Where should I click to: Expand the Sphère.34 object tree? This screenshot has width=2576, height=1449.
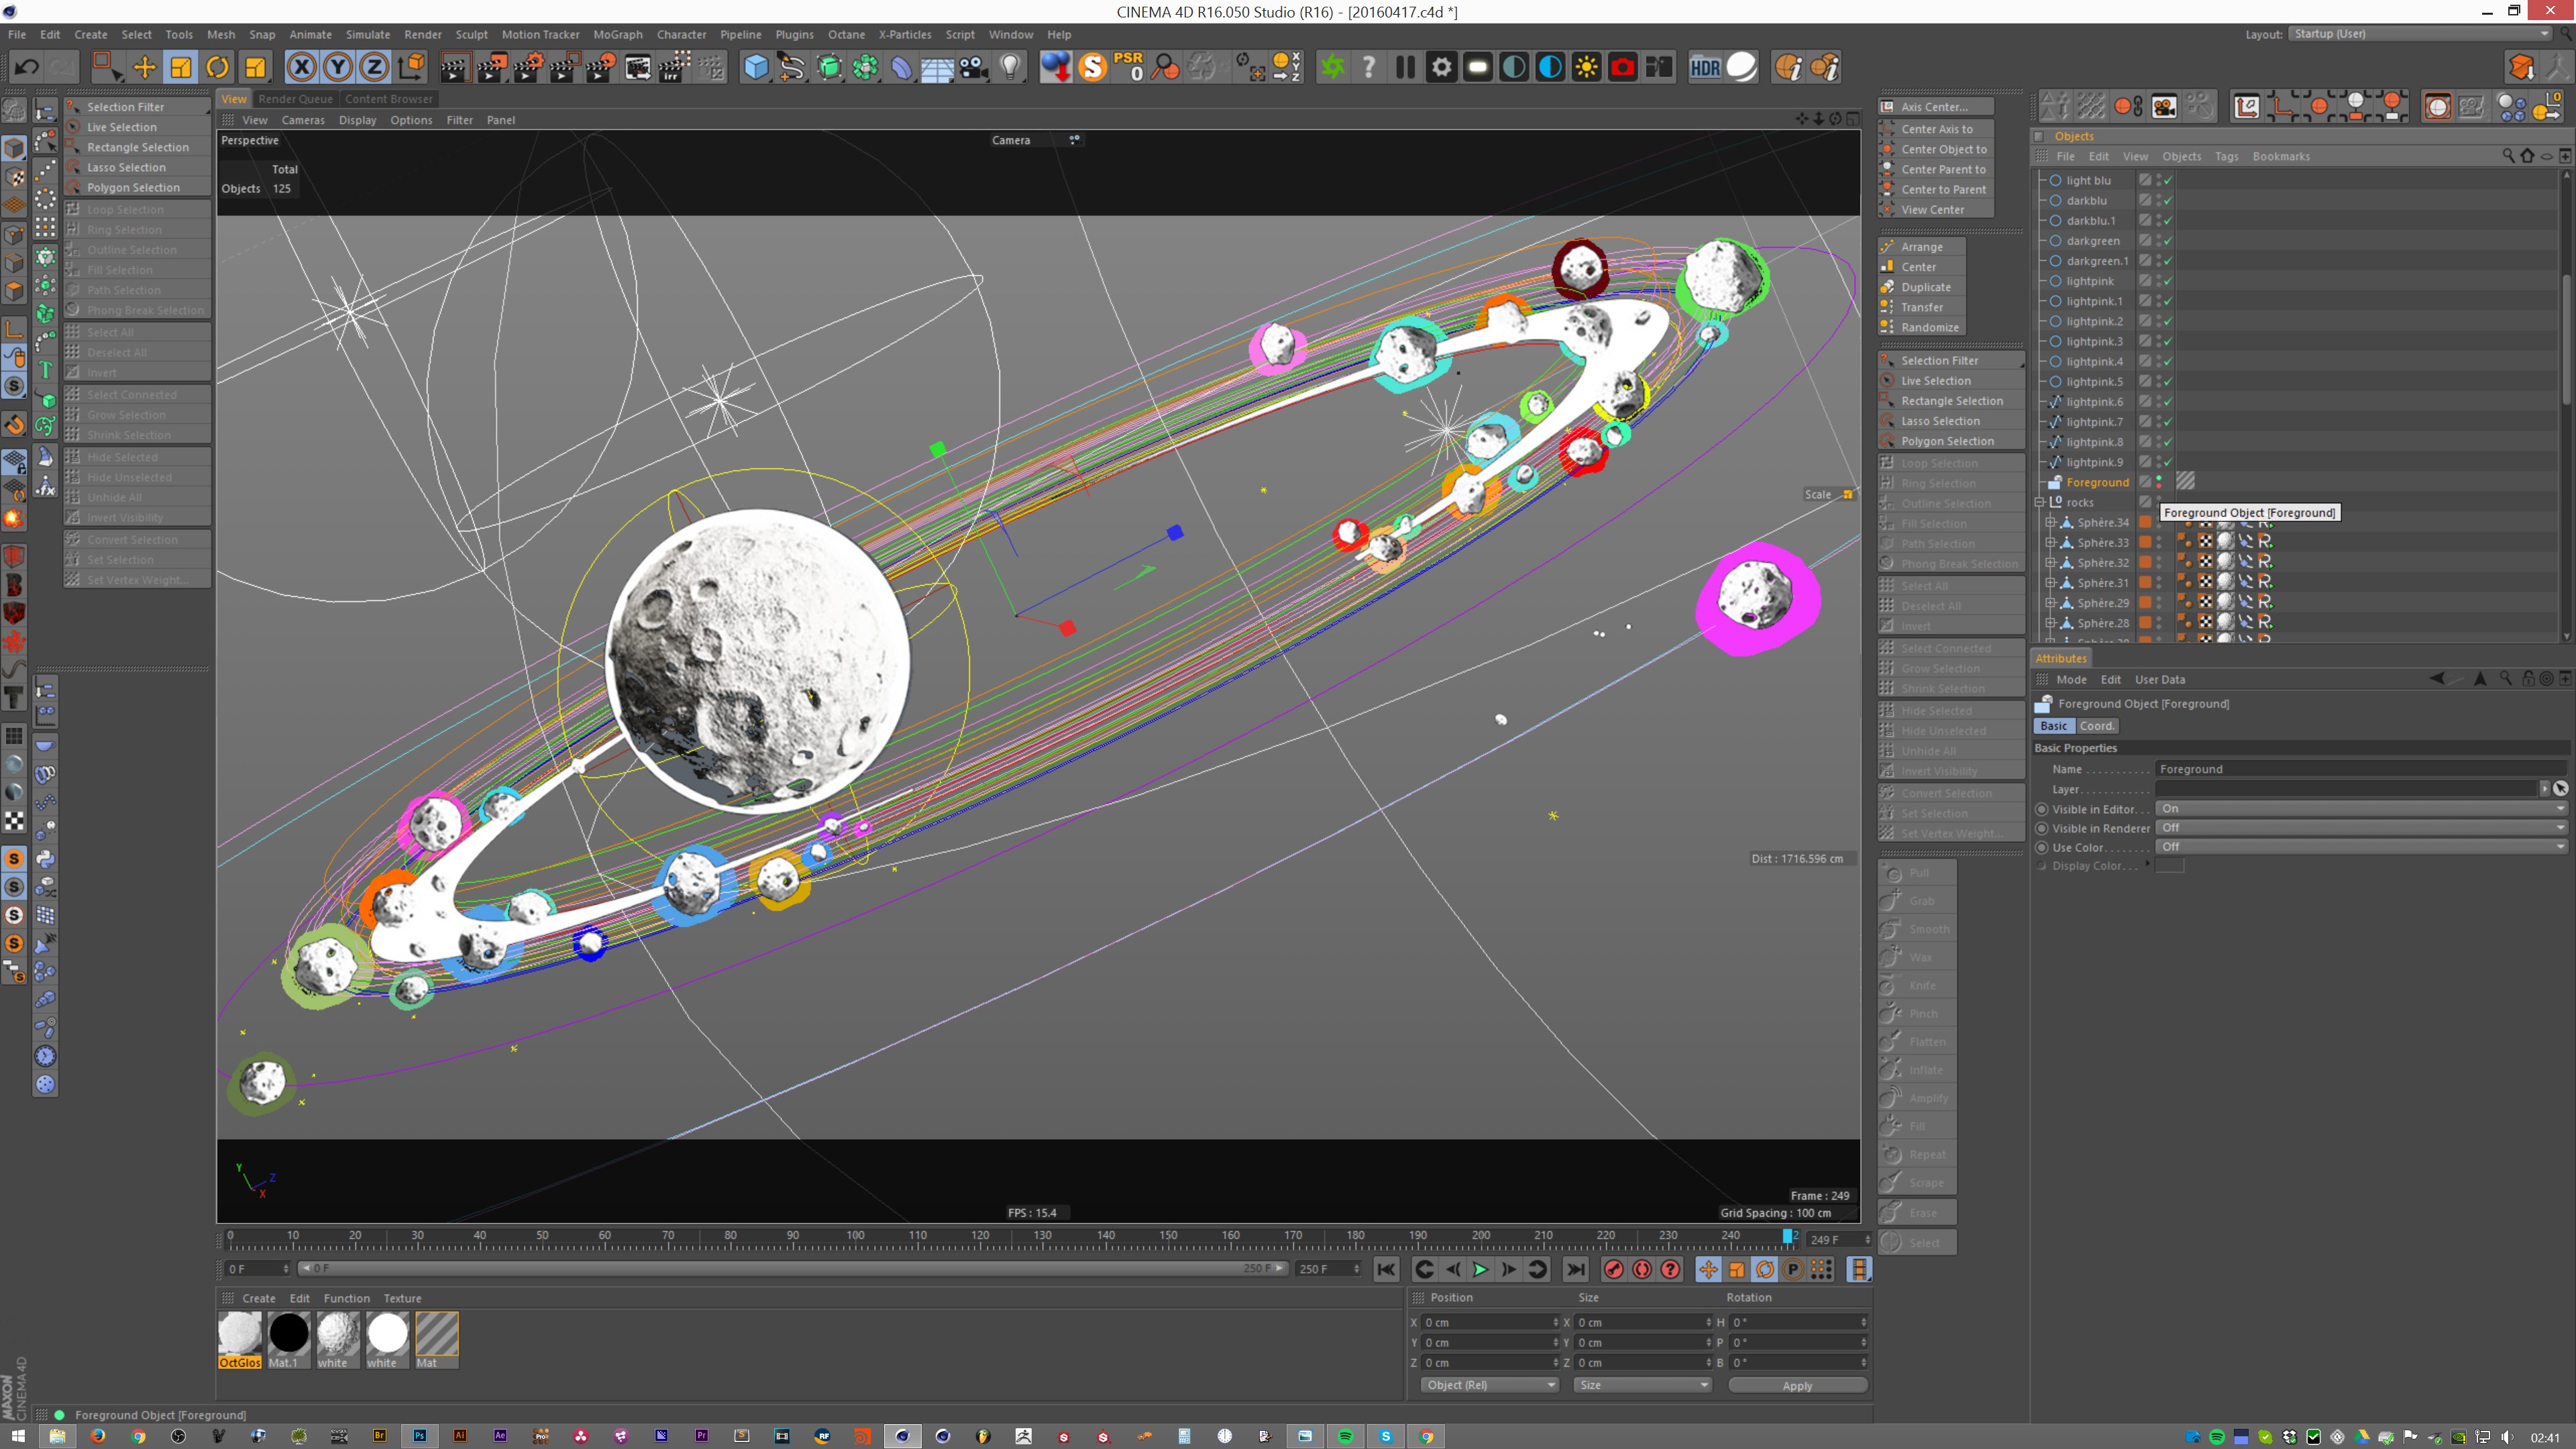point(2050,523)
